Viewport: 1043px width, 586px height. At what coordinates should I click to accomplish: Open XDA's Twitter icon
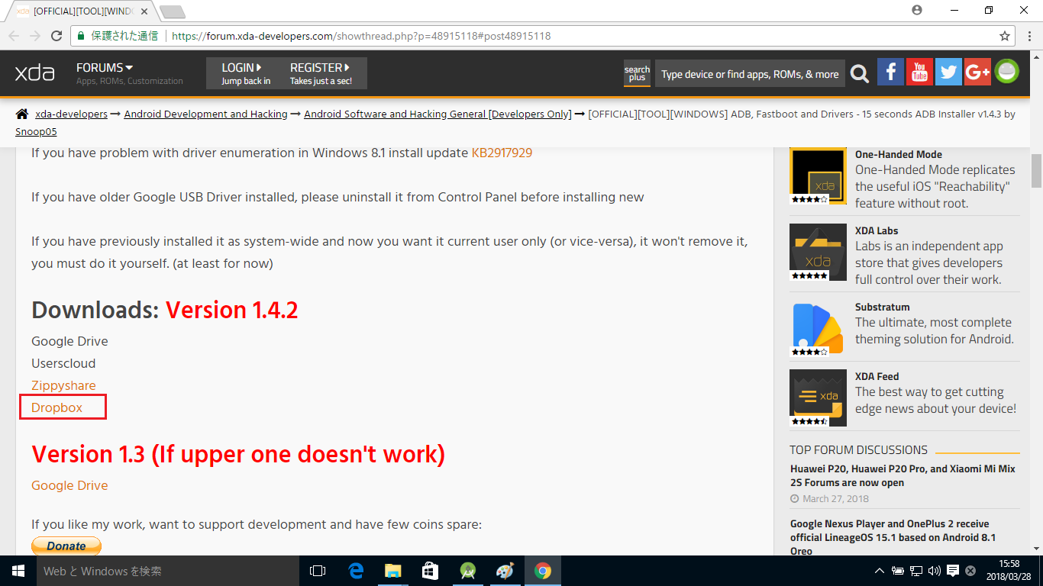(948, 72)
